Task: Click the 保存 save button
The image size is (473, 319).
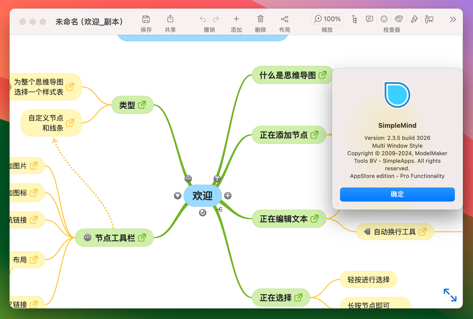Action: (x=146, y=23)
